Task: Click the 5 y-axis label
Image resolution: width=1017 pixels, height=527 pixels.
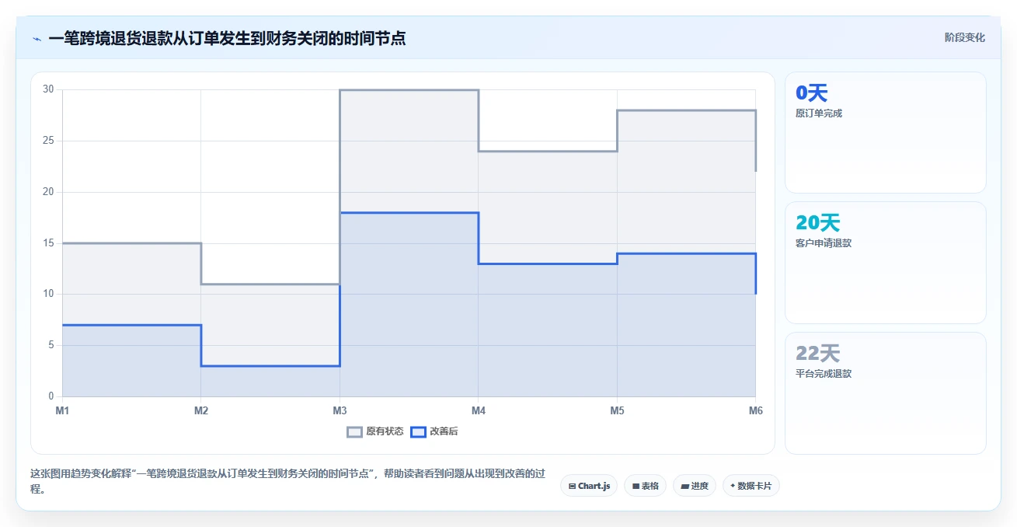Action: click(51, 345)
